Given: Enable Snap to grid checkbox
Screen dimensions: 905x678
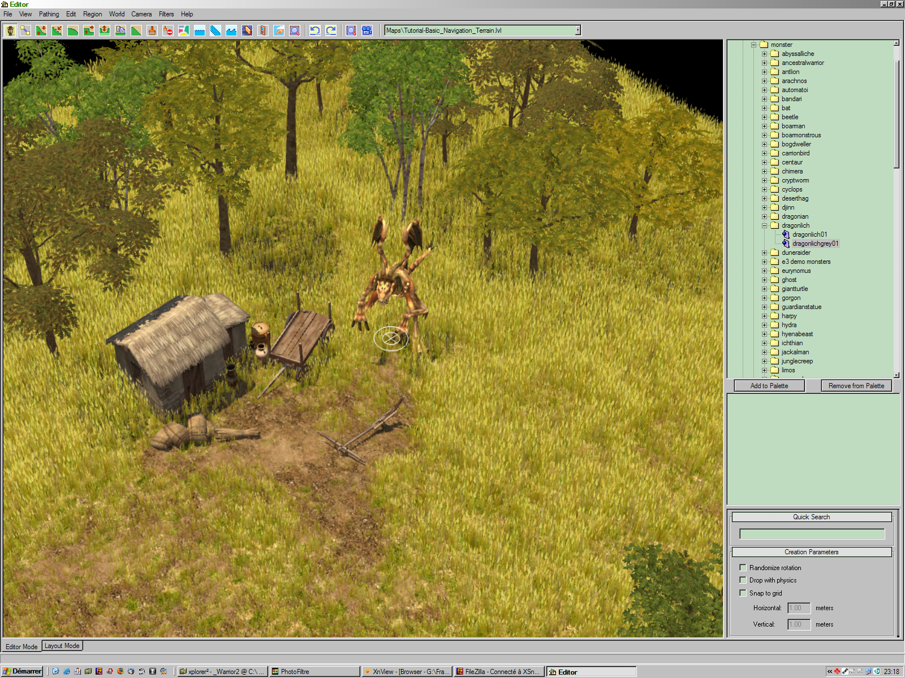Looking at the screenshot, I should (743, 593).
